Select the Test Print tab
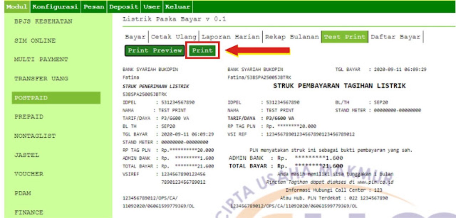This screenshot has height=218, width=456. coord(345,37)
